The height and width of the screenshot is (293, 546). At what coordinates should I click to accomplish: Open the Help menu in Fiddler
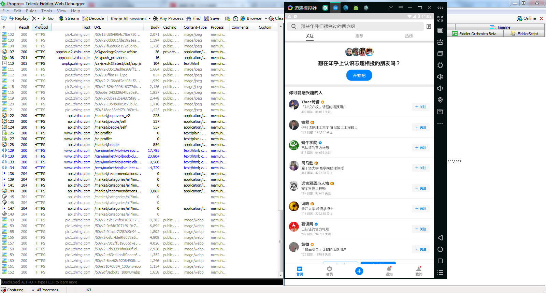[75, 11]
